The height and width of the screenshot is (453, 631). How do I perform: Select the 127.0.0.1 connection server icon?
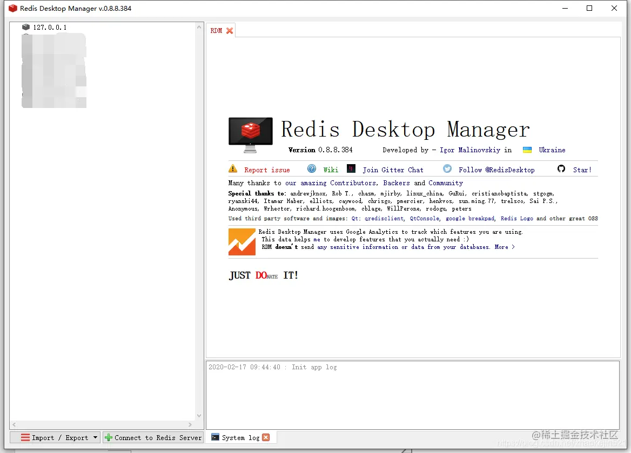[x=26, y=27]
